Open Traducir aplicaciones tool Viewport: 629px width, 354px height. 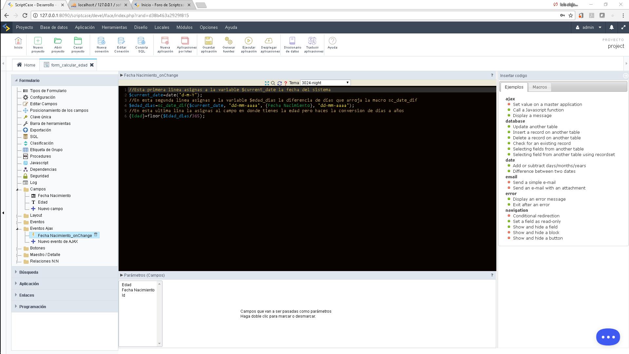tap(314, 45)
